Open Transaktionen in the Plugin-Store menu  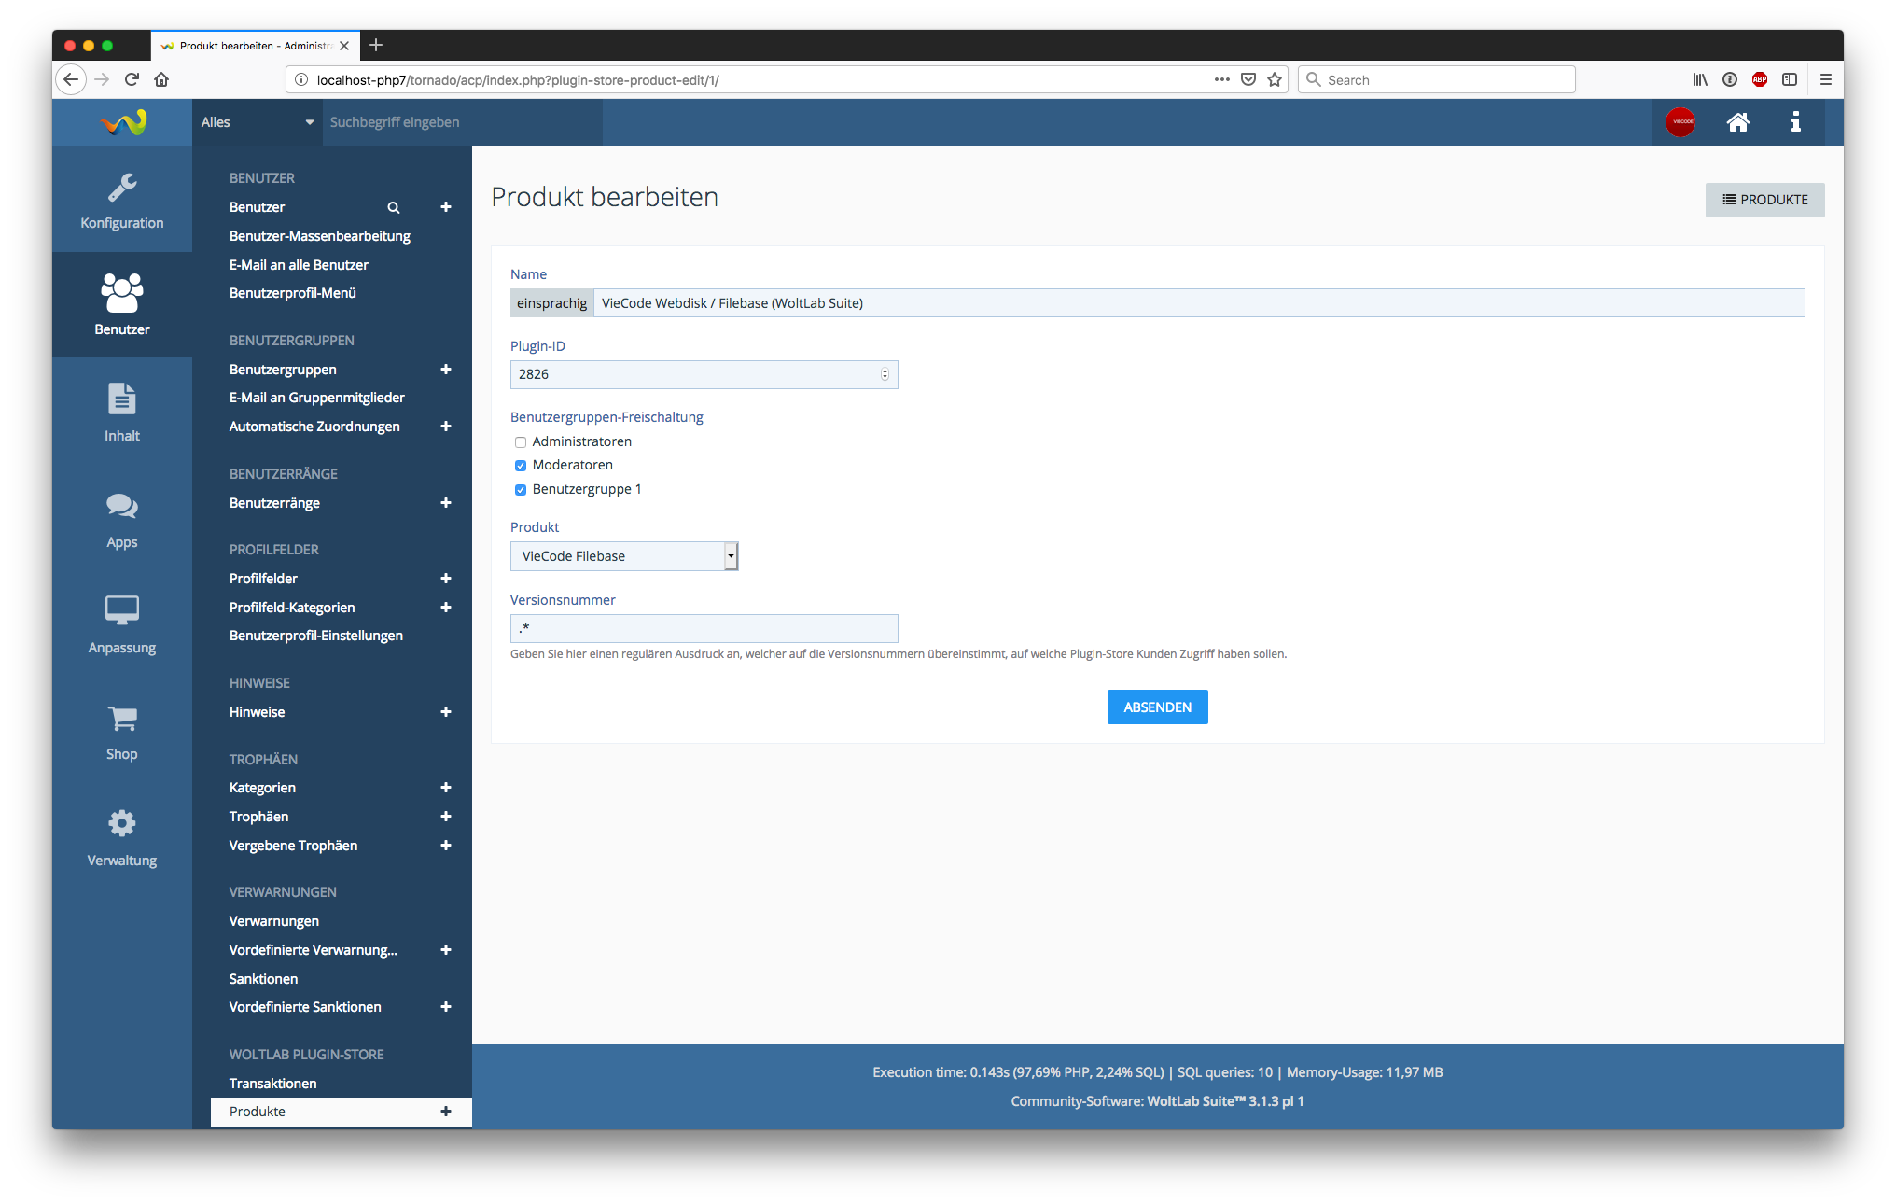tap(272, 1084)
